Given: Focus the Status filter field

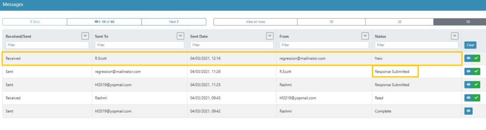Looking at the screenshot, I should 417,45.
